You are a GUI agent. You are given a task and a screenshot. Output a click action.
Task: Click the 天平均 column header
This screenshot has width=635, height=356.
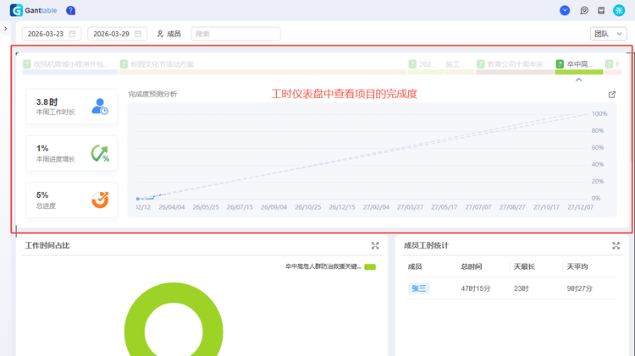[577, 266]
